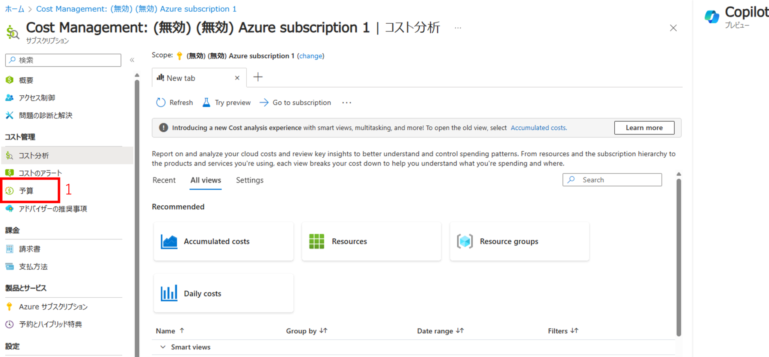Open 支払方法 in the sidebar

pos(33,267)
